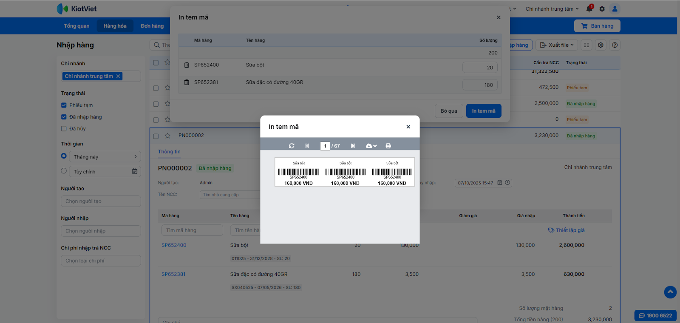Refresh the barcode label print preview
The width and height of the screenshot is (680, 323).
[x=292, y=146]
